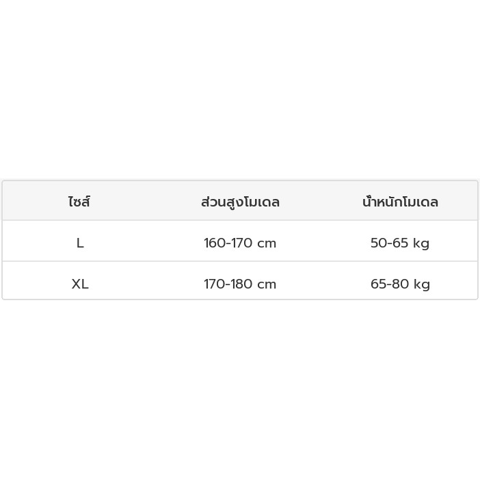Click the kg unit in the L row
This screenshot has height=480, width=480.
click(x=421, y=243)
